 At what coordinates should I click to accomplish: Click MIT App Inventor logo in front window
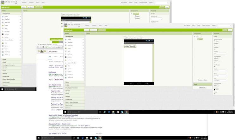(65, 25)
